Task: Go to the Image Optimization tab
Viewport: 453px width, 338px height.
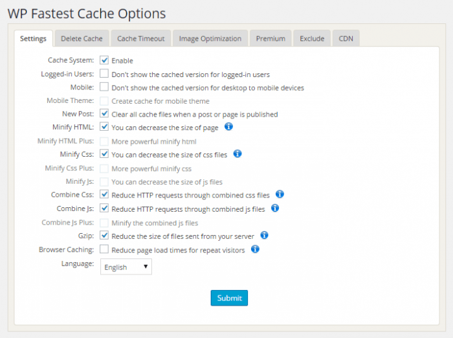Action: point(210,38)
